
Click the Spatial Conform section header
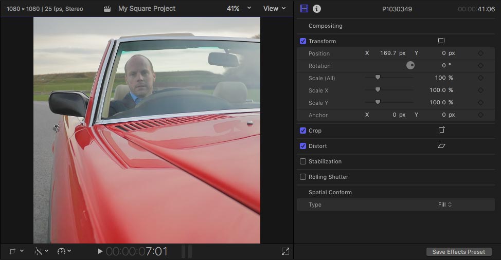pyautogui.click(x=330, y=192)
